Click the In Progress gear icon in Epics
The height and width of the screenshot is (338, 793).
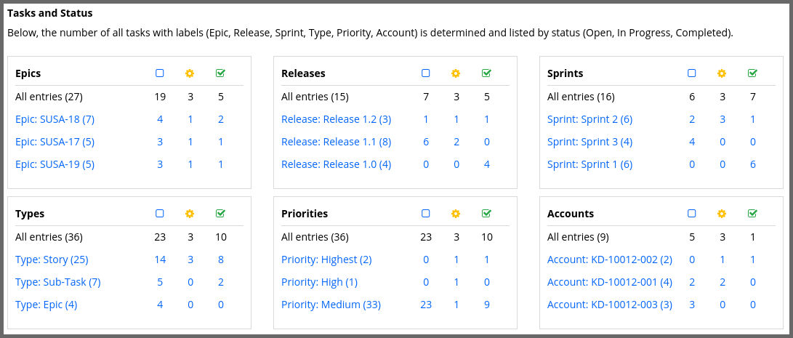190,73
